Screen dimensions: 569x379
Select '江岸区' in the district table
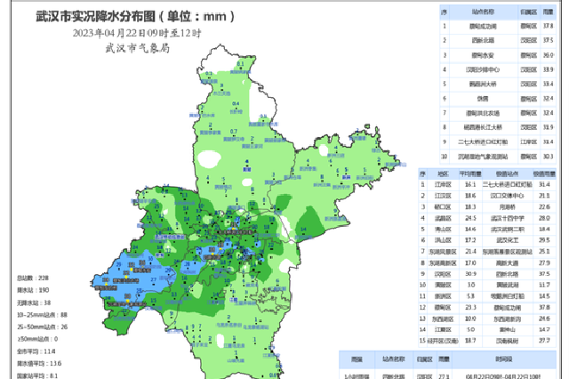pyautogui.click(x=443, y=185)
